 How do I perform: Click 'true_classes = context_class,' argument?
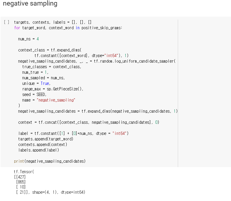52,67
